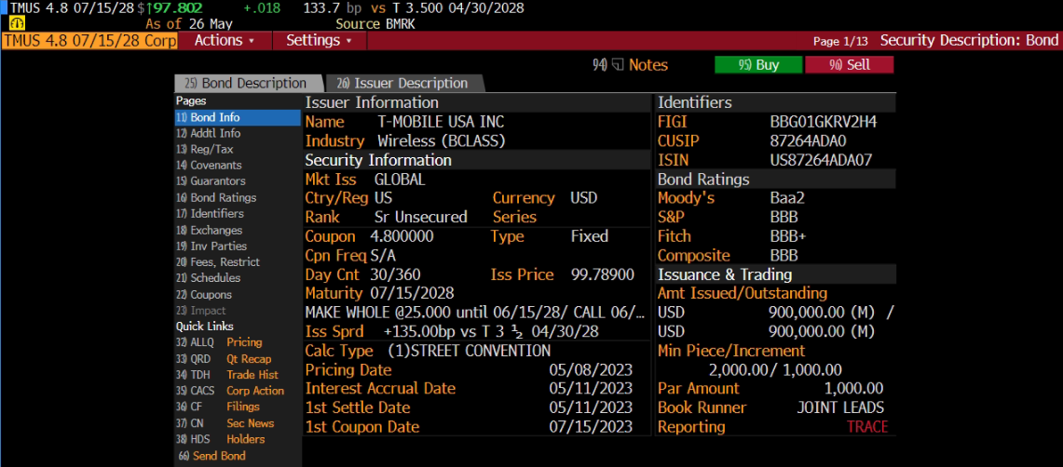This screenshot has width=1063, height=467.
Task: Open HDS Holders quick link
Action: [220, 439]
